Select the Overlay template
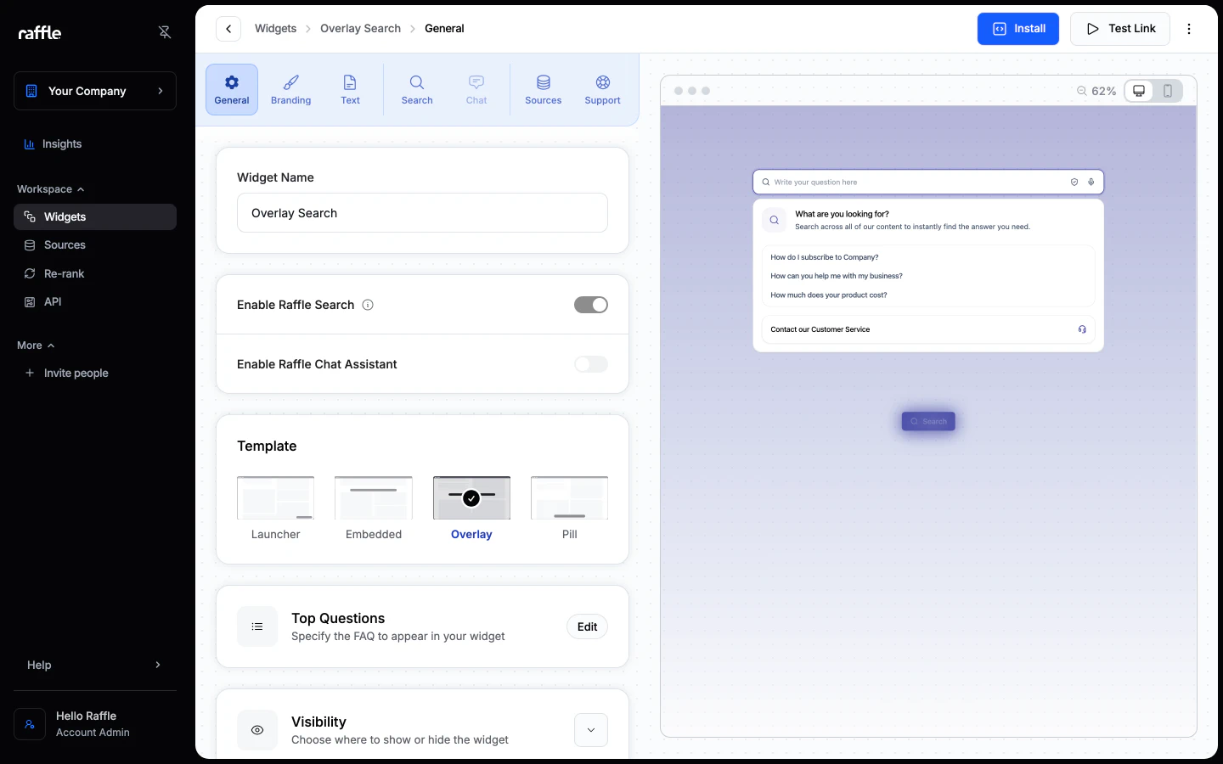Viewport: 1223px width, 764px height. tap(471, 508)
